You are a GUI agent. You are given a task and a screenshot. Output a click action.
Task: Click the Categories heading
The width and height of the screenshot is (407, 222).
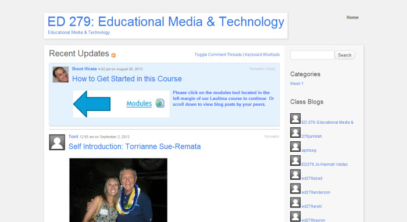[305, 74]
